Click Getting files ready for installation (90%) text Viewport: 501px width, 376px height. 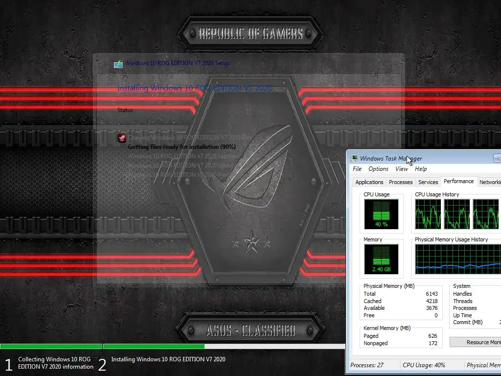click(182, 147)
